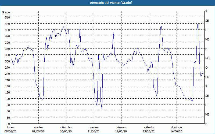This screenshot has width=215, height=134.
Task: Click the 0 y-axis value
Action: click(9, 124)
